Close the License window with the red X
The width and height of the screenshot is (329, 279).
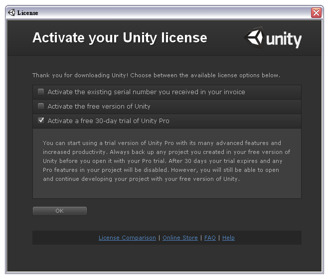coord(316,13)
